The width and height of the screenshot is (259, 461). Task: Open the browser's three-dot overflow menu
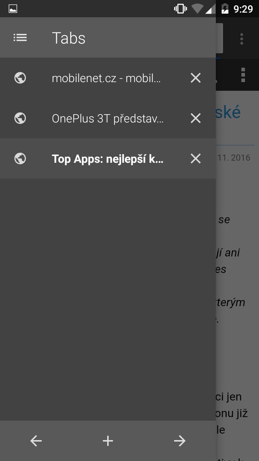click(242, 39)
